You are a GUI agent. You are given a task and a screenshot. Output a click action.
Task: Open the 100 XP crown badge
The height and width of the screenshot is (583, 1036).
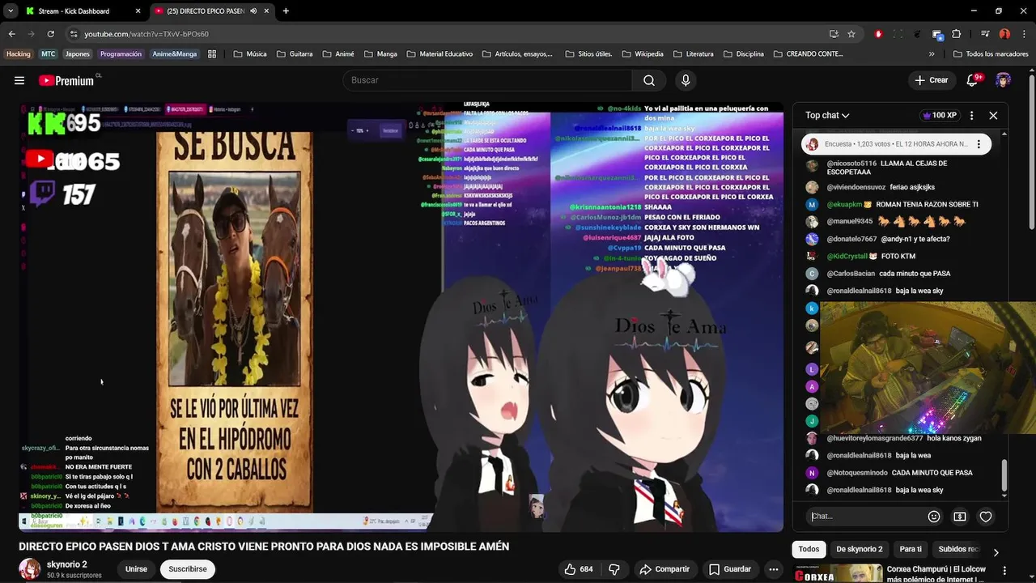pos(939,115)
